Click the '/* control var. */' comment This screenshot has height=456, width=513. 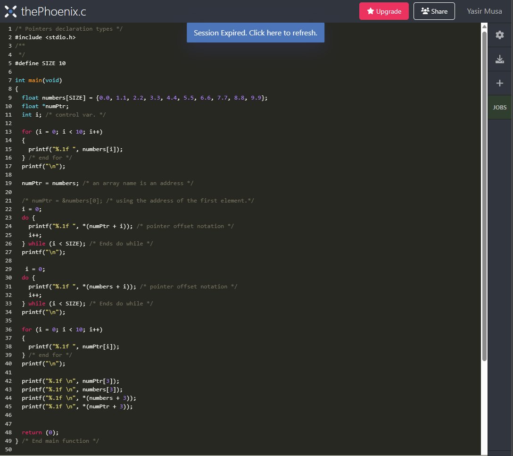coord(75,115)
